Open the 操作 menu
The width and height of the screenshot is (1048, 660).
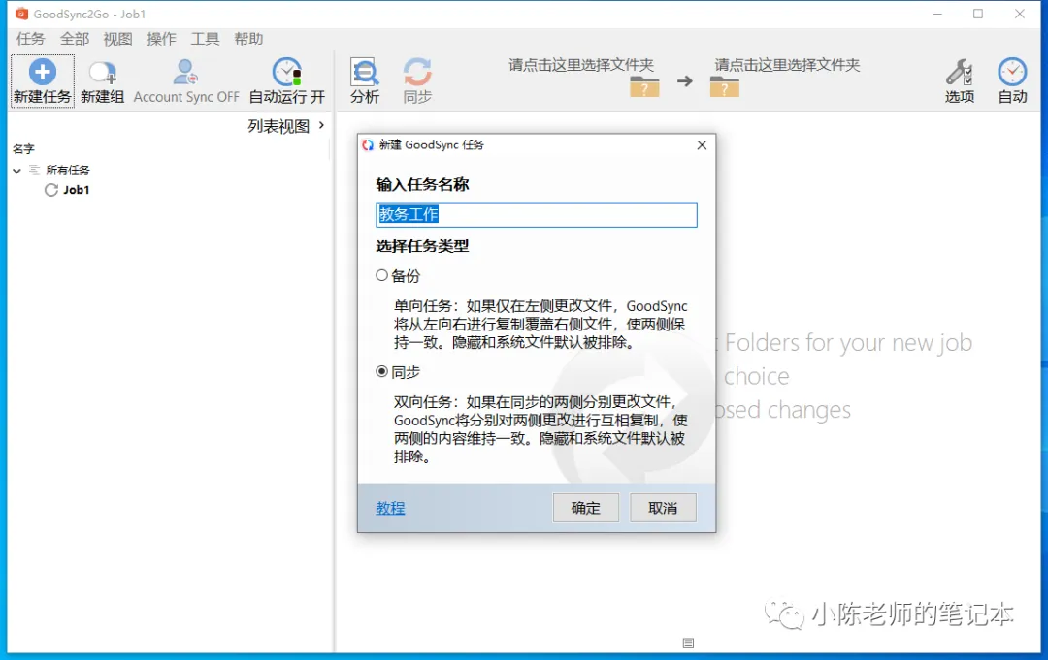tap(161, 39)
